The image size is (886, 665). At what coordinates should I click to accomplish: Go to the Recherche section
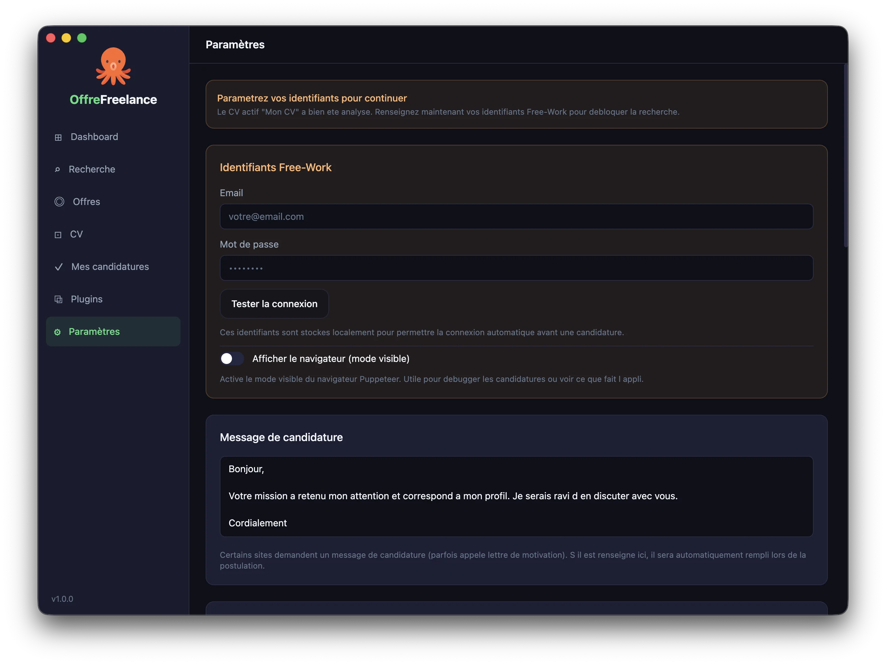[x=92, y=169]
